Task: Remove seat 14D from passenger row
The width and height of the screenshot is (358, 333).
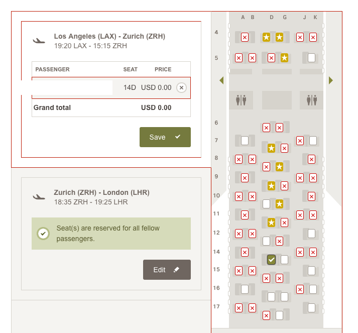Action: 181,88
